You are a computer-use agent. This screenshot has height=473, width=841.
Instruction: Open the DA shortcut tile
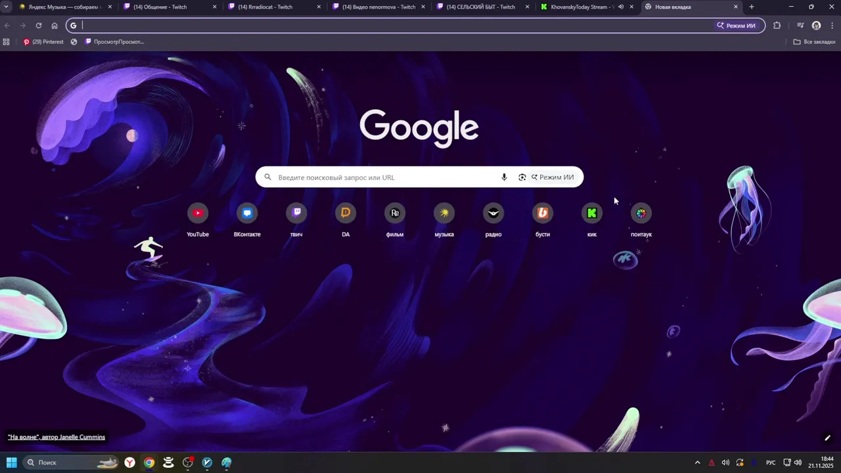point(346,220)
